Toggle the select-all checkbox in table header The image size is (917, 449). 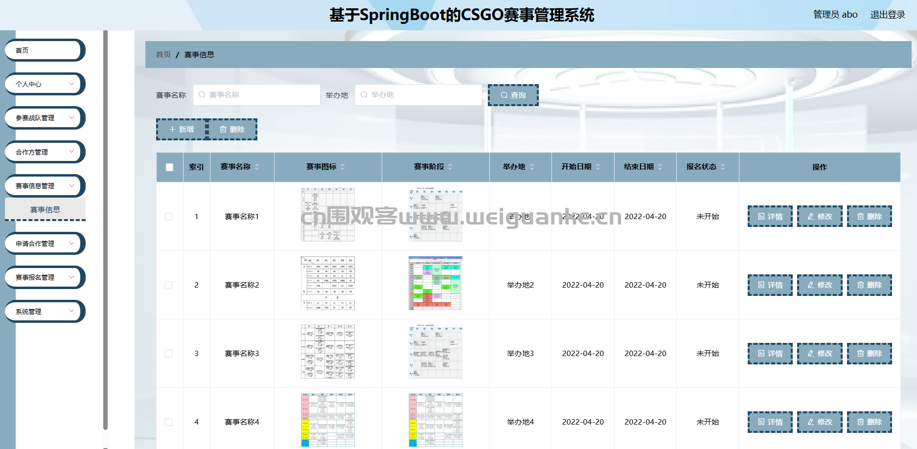tap(169, 167)
